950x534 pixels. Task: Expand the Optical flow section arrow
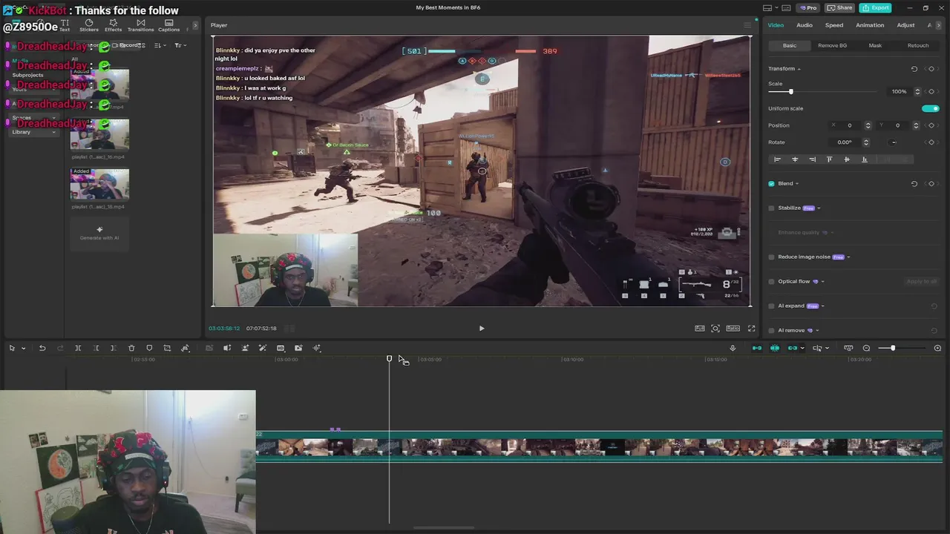coord(822,282)
